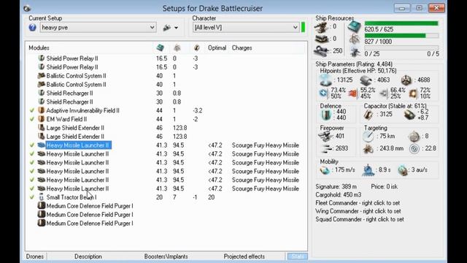Click the Stats button
467x263 pixels.
coord(298,256)
